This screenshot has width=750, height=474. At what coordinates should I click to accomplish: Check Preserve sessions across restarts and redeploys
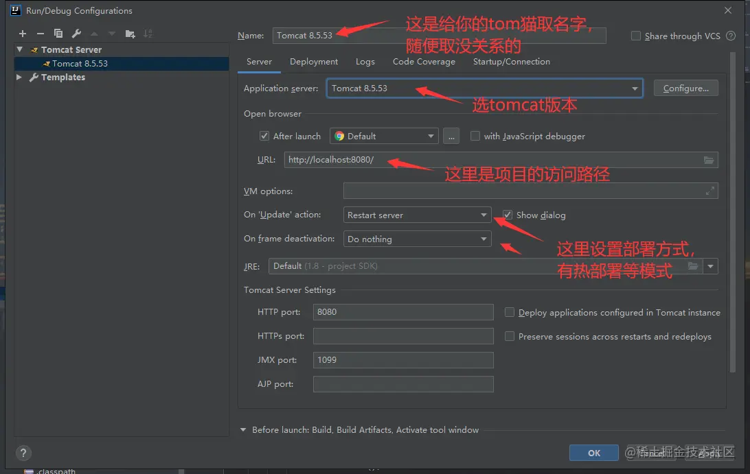click(x=510, y=336)
